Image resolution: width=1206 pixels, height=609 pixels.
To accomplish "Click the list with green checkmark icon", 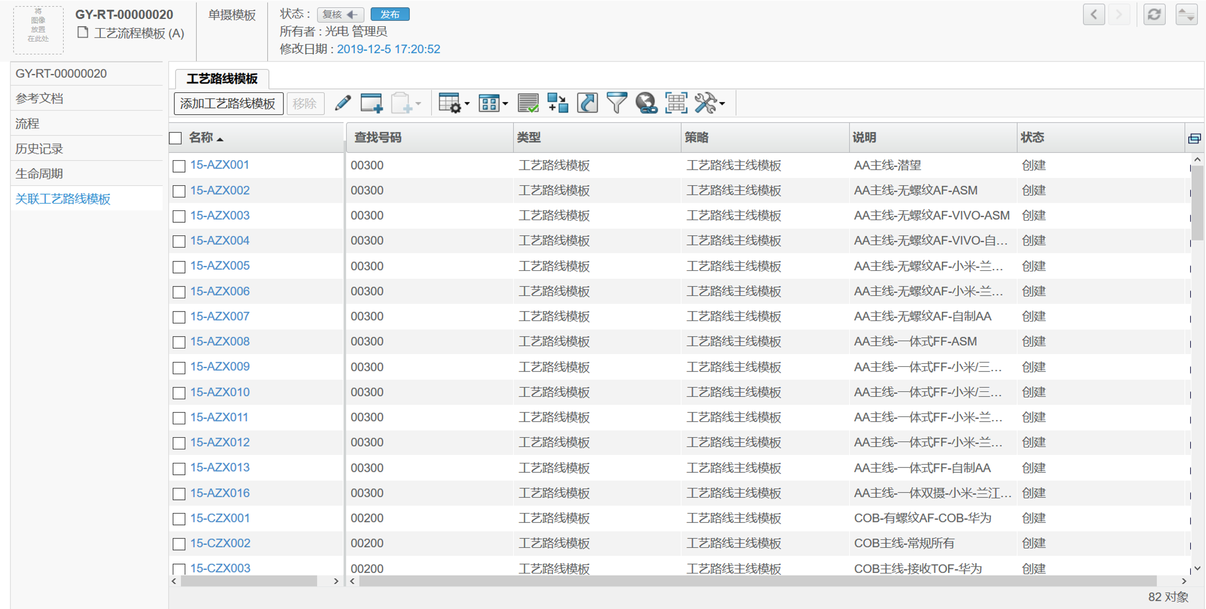I will [528, 103].
